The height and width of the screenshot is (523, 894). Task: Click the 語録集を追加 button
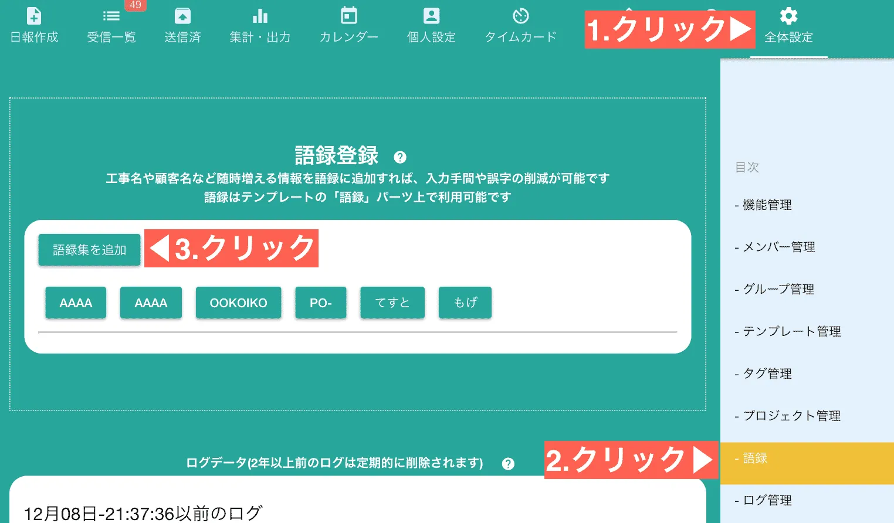89,249
